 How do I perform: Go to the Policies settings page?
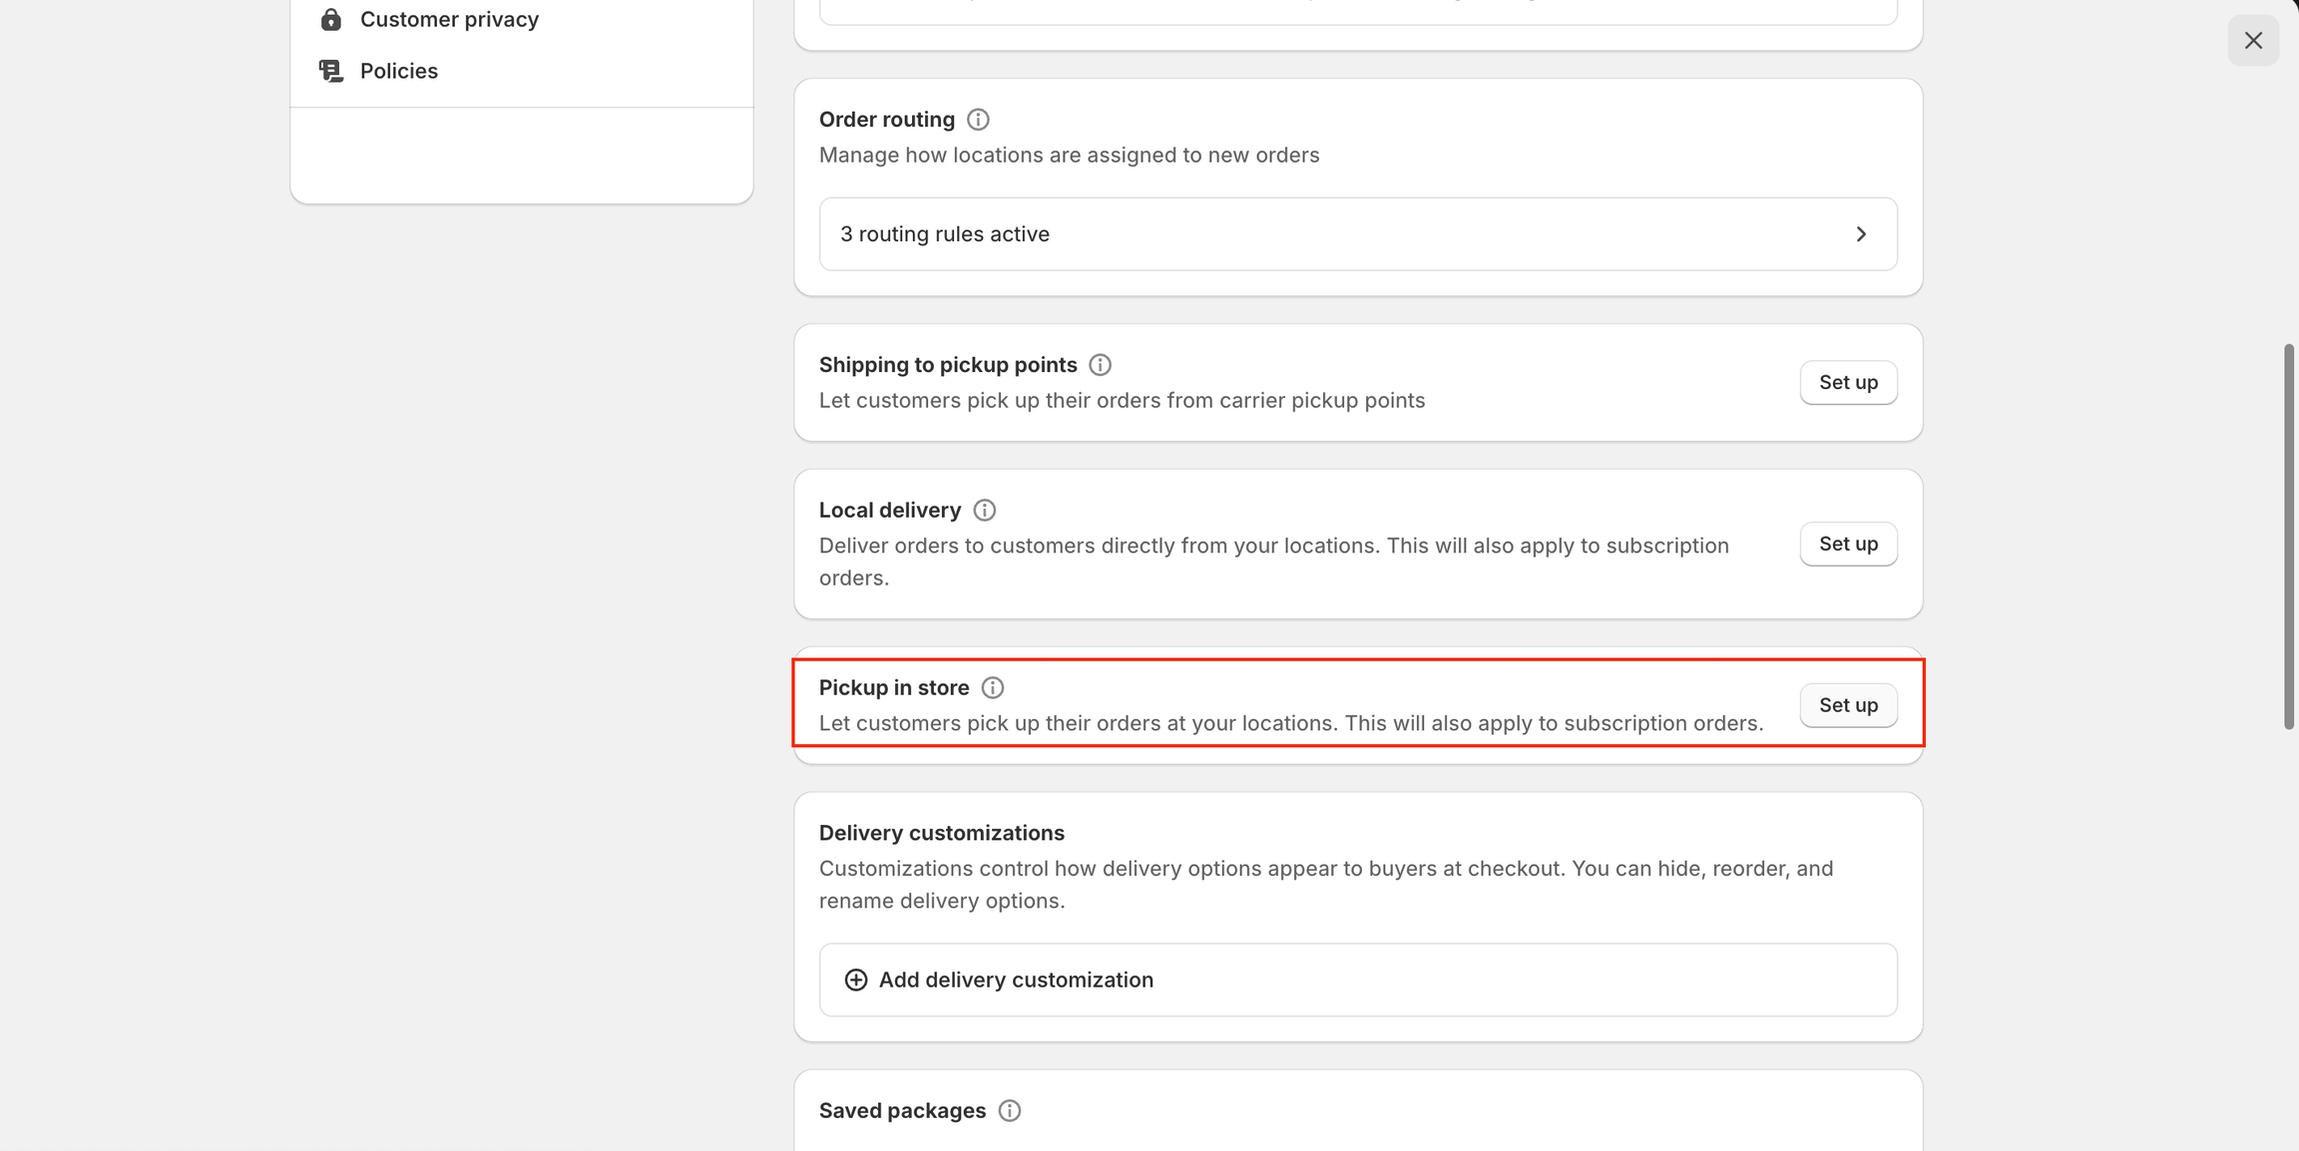(398, 71)
